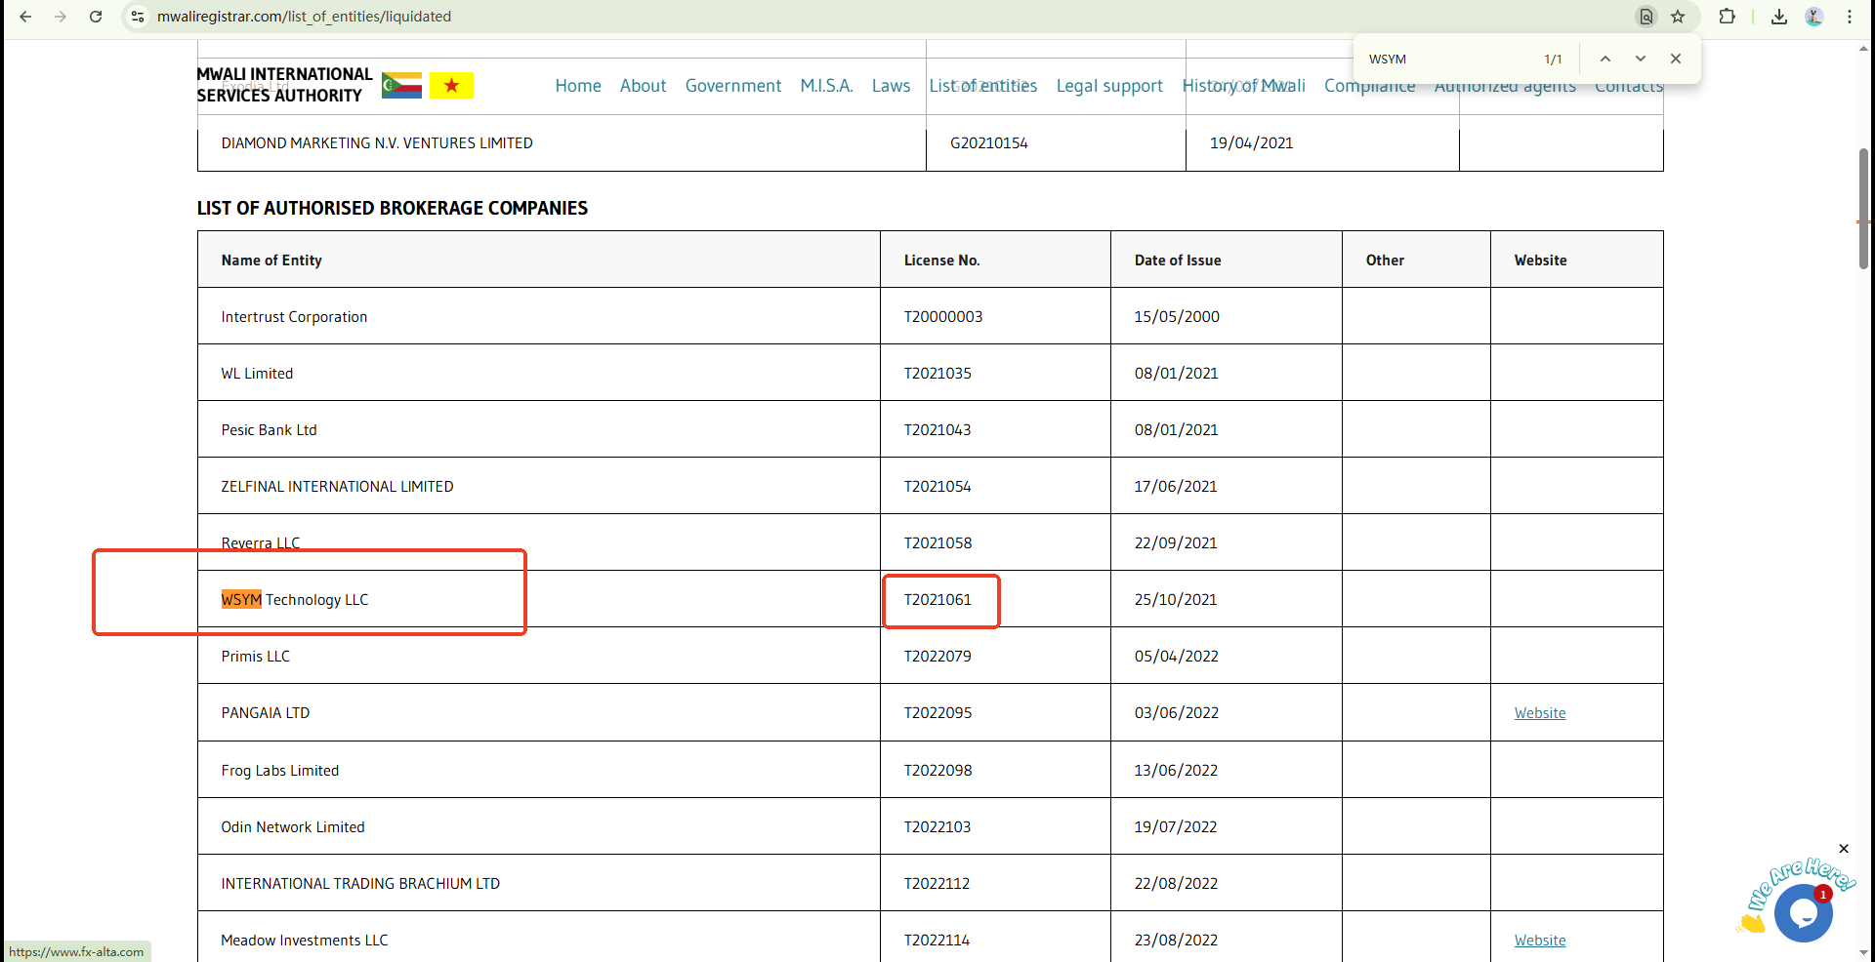Bookmark this page using star icon
Image resolution: width=1875 pixels, height=962 pixels.
(x=1678, y=17)
